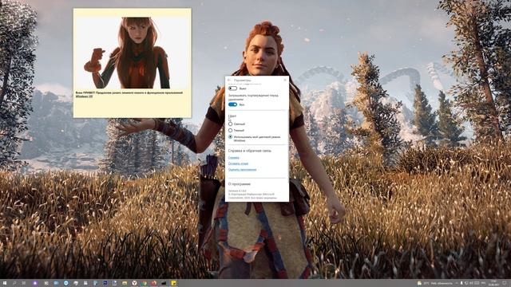The image size is (511, 287).
Task: Open the black taskbar app icon beside Sticky Notes
Action: (164, 284)
